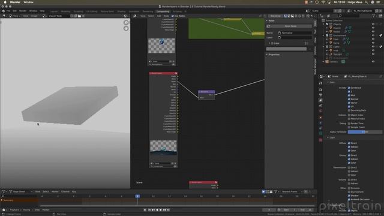384x216 pixels.
Task: Jump to the timeline end frame
Action: tap(168, 210)
